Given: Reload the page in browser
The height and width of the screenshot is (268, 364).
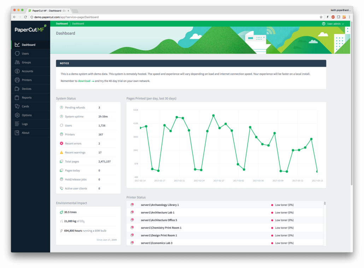Looking at the screenshot, I should (x=25, y=17).
